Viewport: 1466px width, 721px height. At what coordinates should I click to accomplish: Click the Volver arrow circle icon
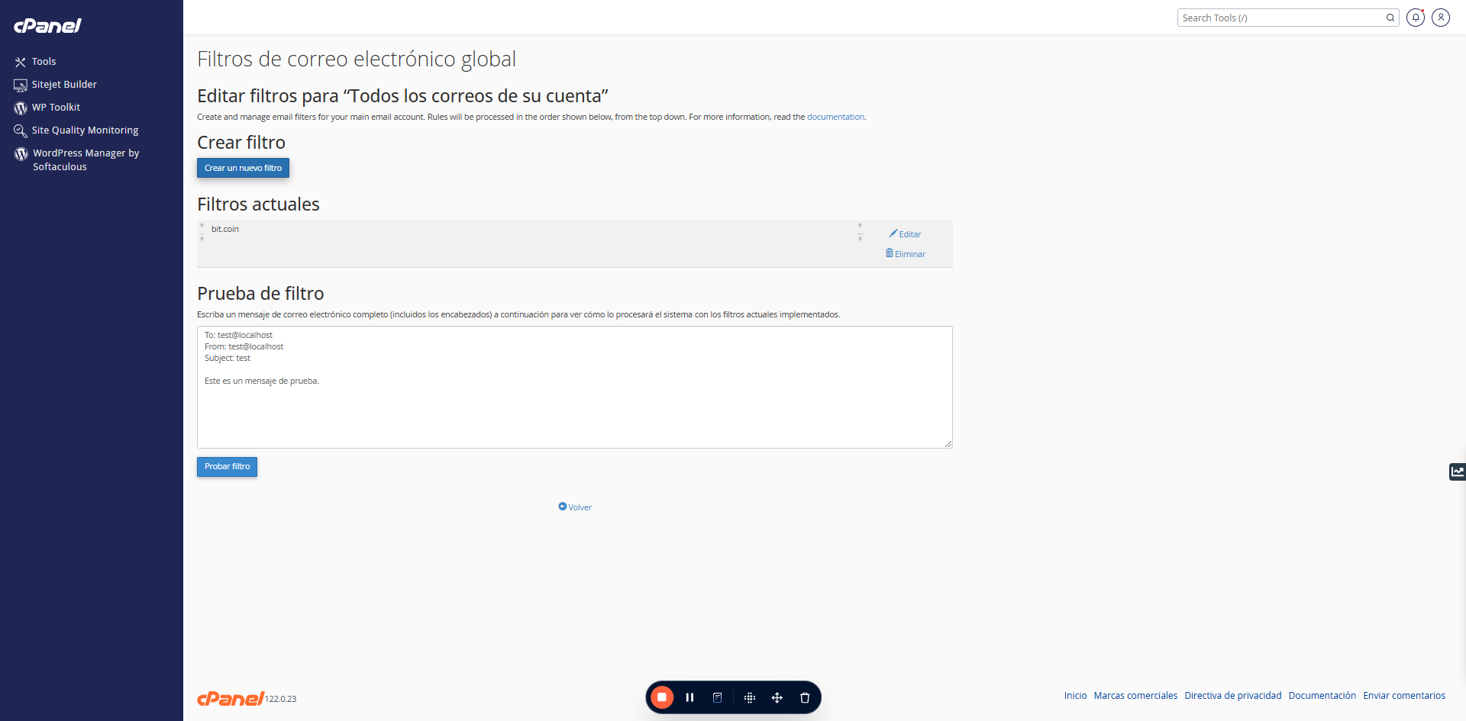563,507
